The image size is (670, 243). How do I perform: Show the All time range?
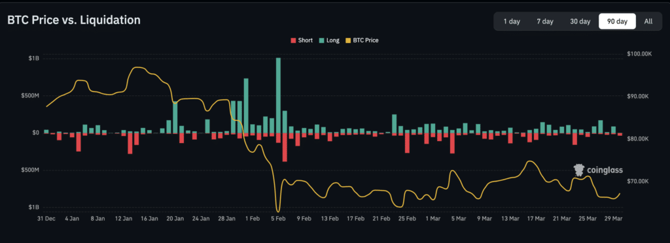(x=648, y=22)
